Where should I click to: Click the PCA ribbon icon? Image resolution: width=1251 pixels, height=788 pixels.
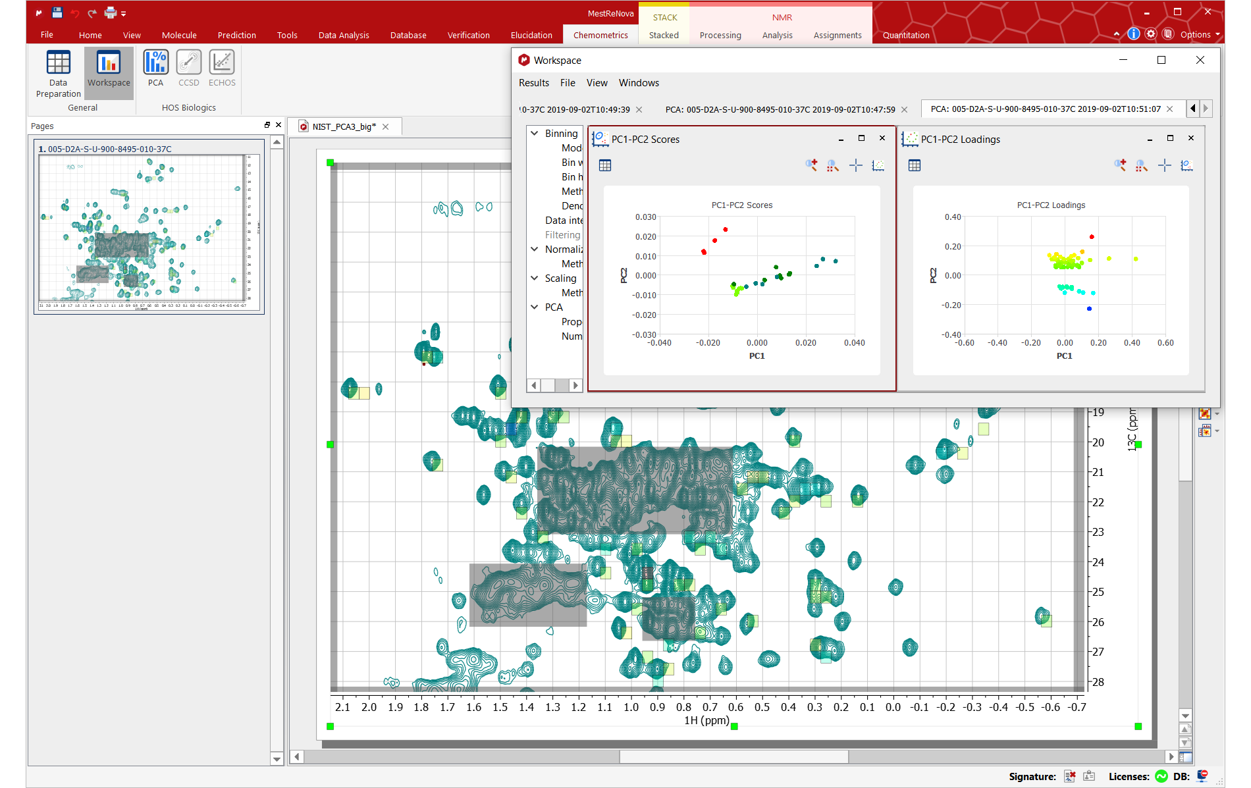pyautogui.click(x=155, y=68)
